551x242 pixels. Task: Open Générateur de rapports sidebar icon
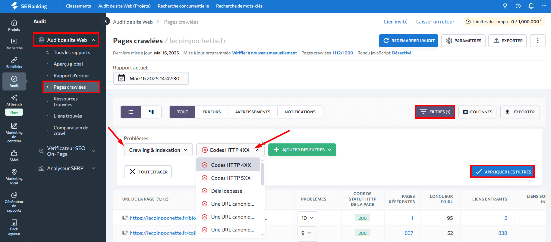coord(14,202)
